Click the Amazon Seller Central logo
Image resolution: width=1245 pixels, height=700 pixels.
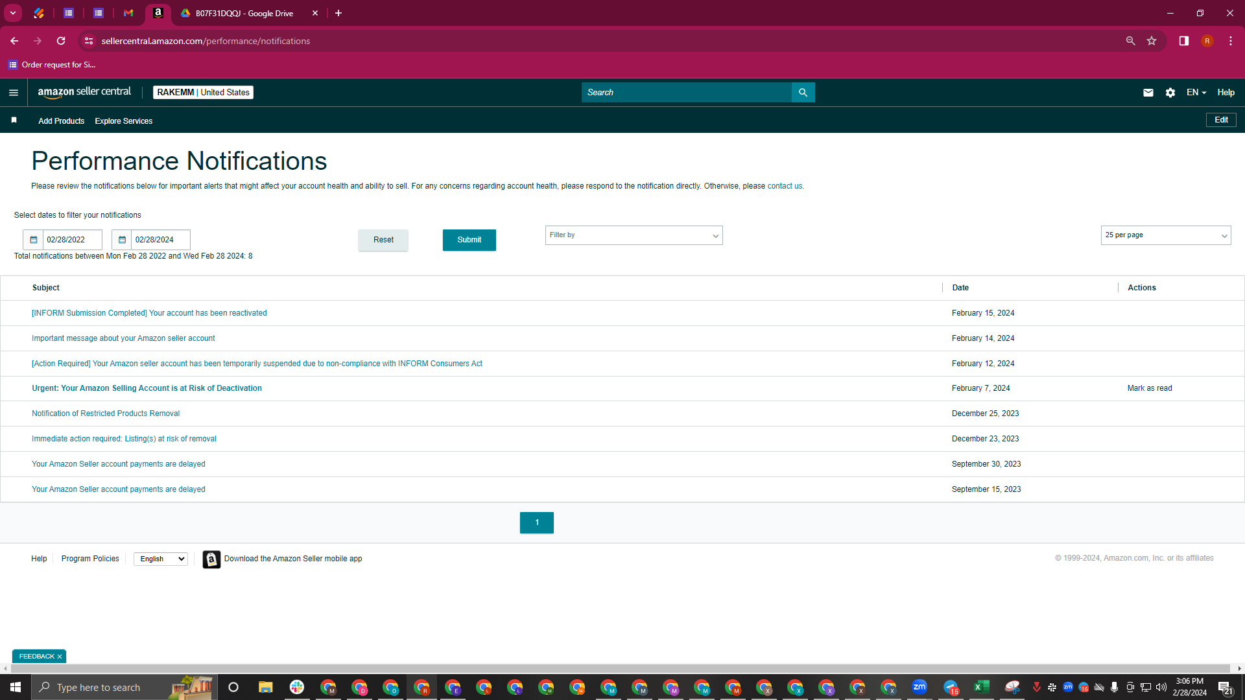pyautogui.click(x=84, y=92)
